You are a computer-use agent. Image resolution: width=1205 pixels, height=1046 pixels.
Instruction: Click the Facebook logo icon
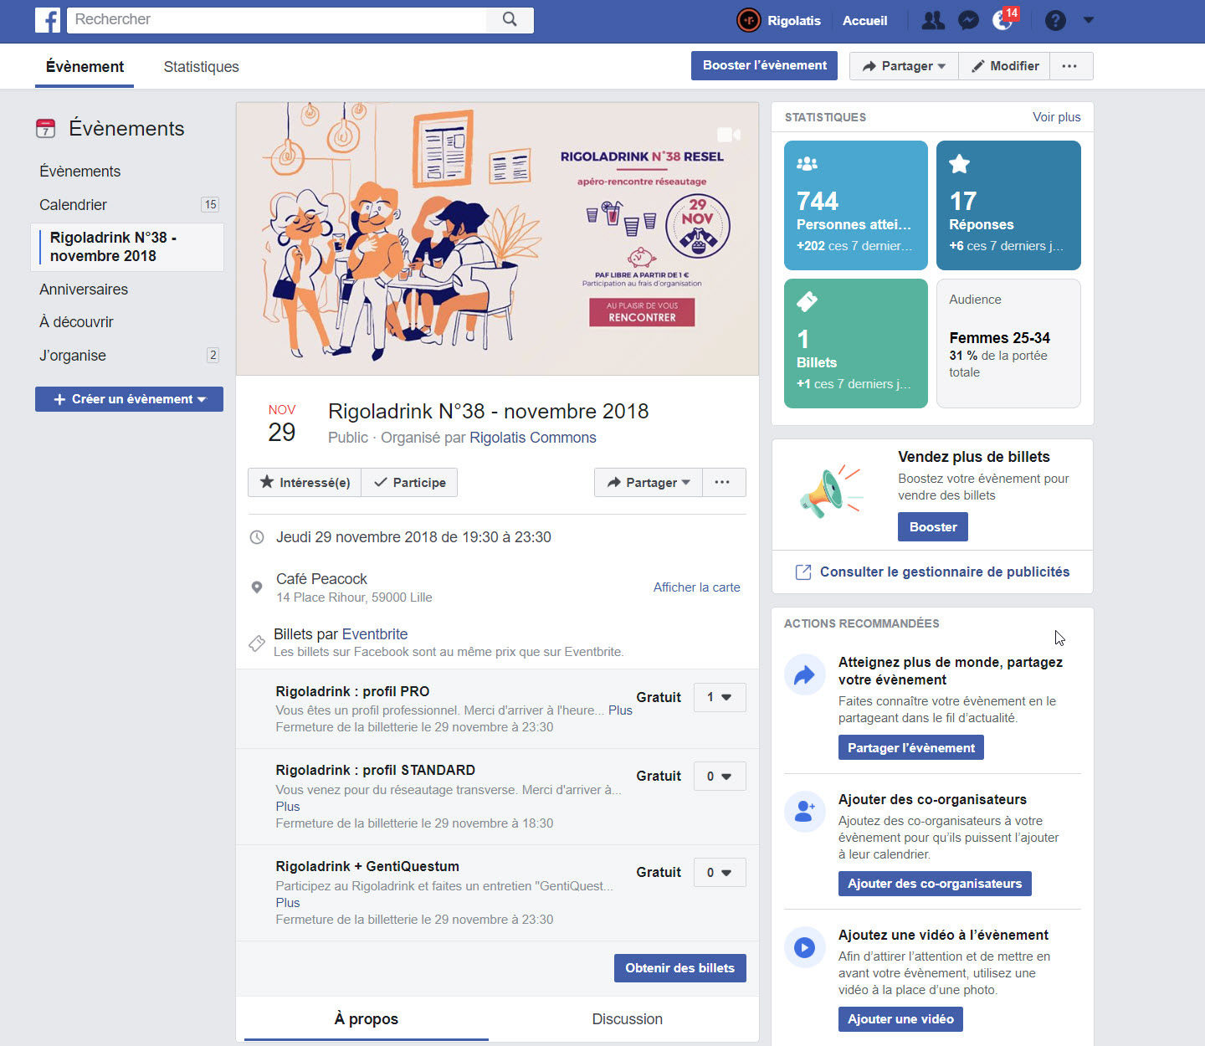[x=48, y=20]
